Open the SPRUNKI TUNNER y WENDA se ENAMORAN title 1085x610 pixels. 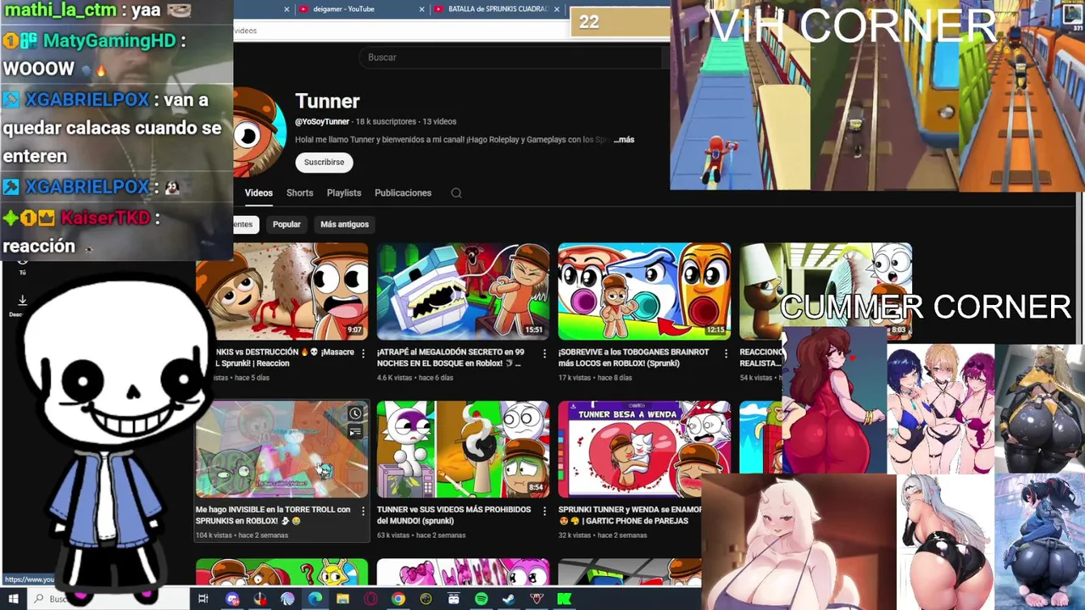click(630, 515)
